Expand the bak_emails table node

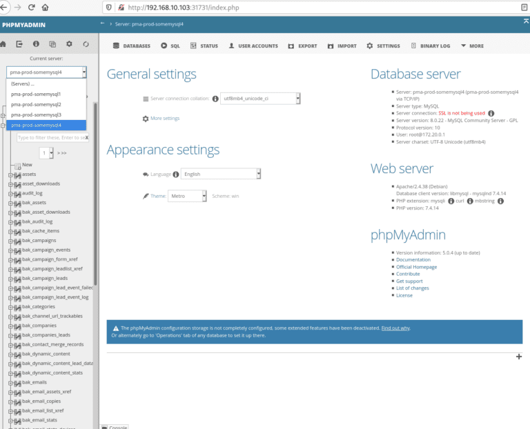[x=10, y=383]
